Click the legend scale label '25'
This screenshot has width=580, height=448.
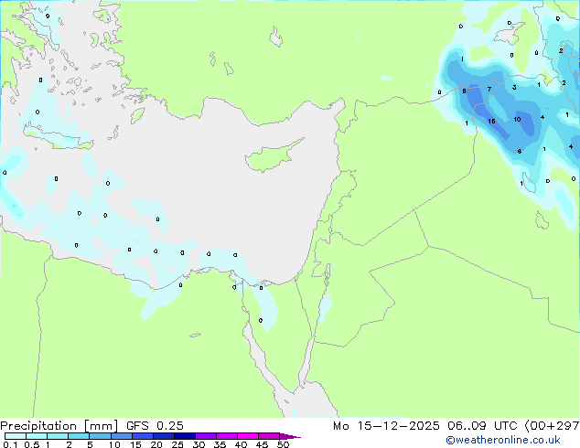coord(177,444)
